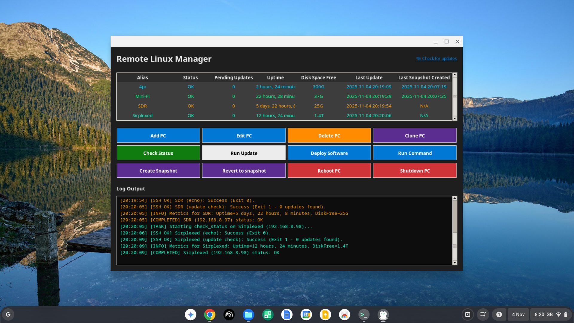Open the launcher G button
574x323 pixels.
[8, 315]
